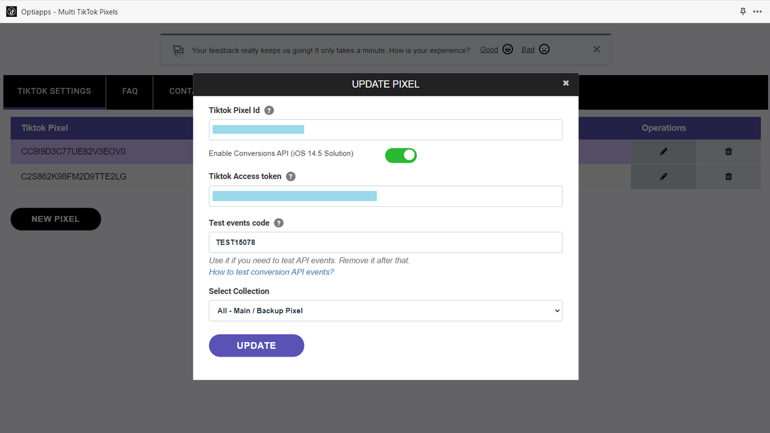The width and height of the screenshot is (770, 433).
Task: Delete pixel CC9I9D3C77UE82V3EOV0 via trash icon
Action: [x=728, y=152]
